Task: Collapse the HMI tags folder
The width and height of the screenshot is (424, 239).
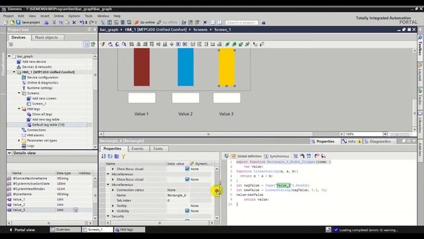Action: pyautogui.click(x=19, y=109)
